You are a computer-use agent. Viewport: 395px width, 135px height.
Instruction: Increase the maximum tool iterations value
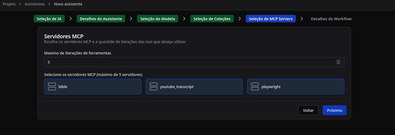tap(338, 61)
